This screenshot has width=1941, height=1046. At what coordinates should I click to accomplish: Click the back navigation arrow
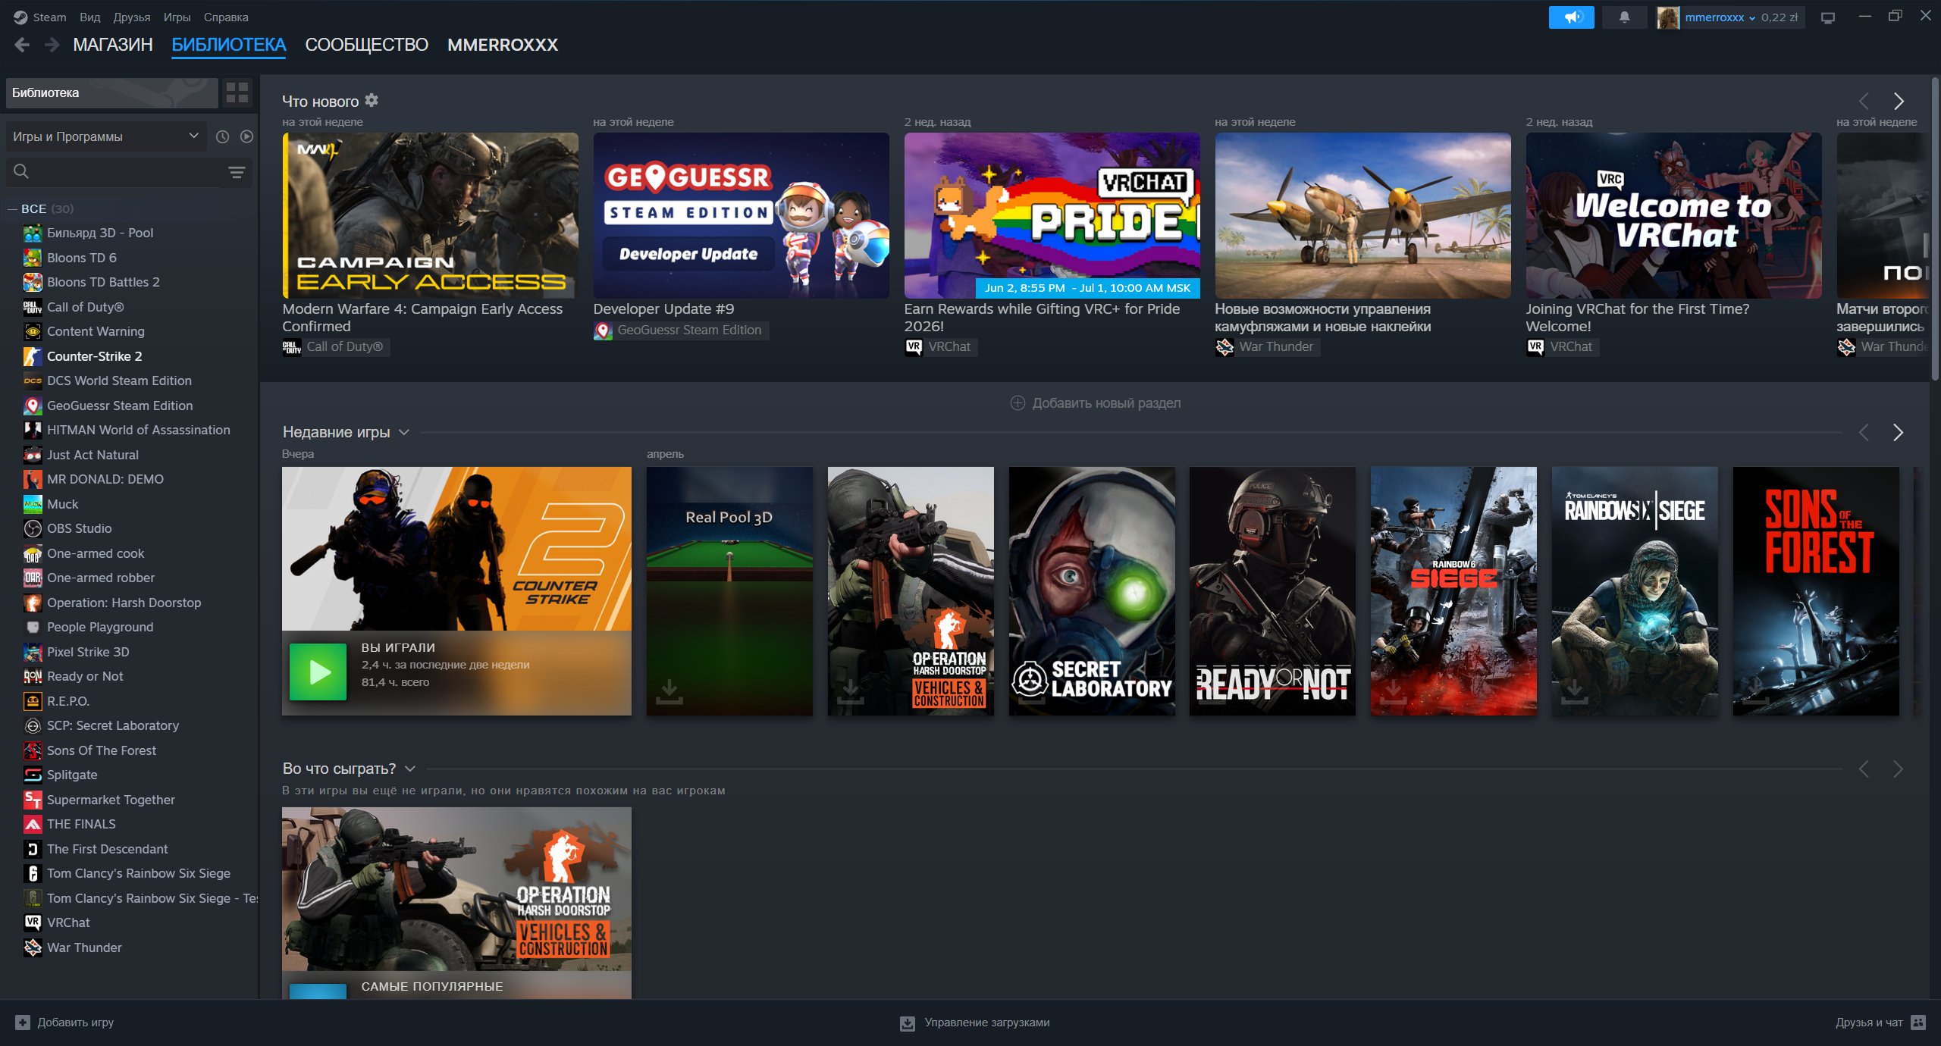point(22,45)
